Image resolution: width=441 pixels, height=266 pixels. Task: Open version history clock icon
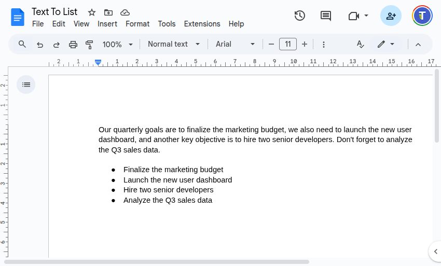click(x=300, y=16)
